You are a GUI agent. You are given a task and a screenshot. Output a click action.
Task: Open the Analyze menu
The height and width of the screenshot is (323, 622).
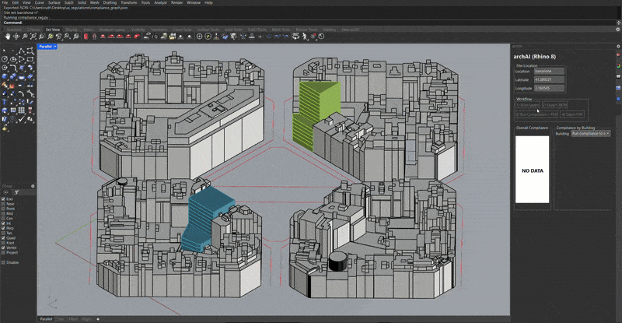click(x=159, y=3)
